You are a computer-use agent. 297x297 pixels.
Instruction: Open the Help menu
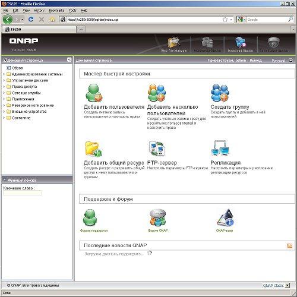[x=84, y=11]
